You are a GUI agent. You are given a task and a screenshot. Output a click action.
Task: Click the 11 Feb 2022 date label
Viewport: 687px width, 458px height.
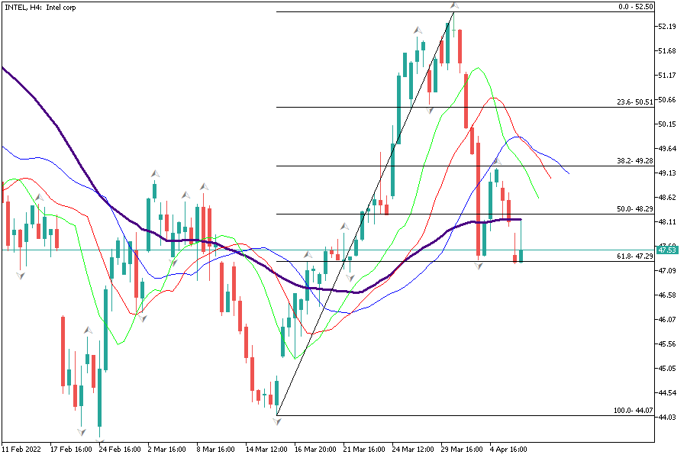click(21, 450)
